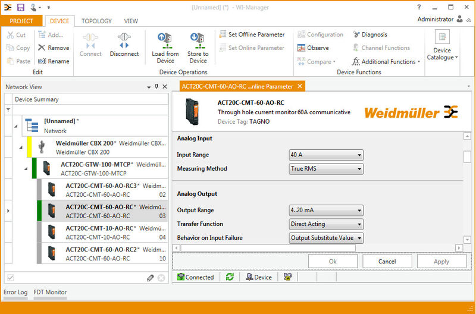Open the FDT Monitor panel
Viewport: 476px width, 314px height.
tap(50, 293)
